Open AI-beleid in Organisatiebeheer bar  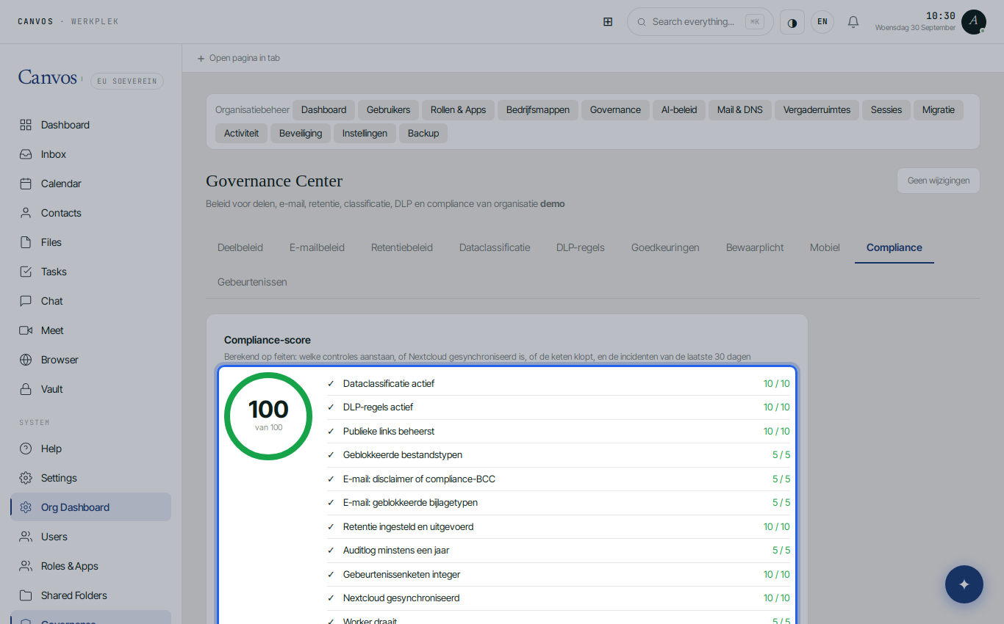679,110
